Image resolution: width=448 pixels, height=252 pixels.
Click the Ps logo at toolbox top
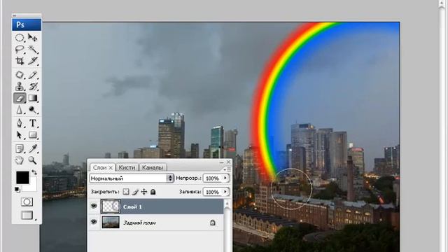tap(27, 25)
